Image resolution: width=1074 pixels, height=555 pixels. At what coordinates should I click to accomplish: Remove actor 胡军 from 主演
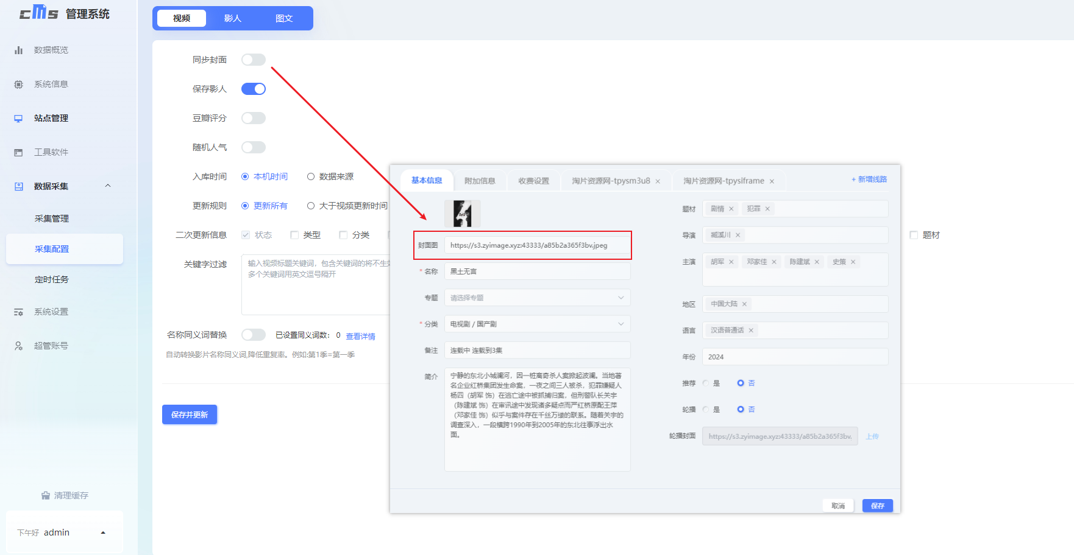(731, 262)
